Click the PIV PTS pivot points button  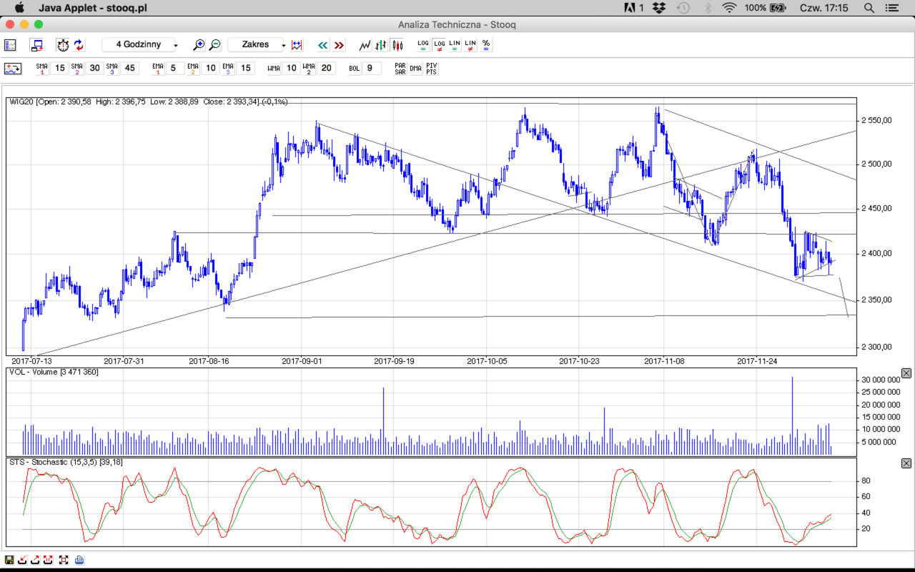pos(431,69)
